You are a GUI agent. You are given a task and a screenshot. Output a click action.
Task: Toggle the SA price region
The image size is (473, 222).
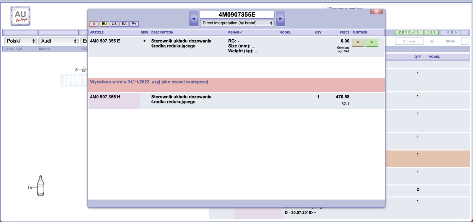pos(124,24)
